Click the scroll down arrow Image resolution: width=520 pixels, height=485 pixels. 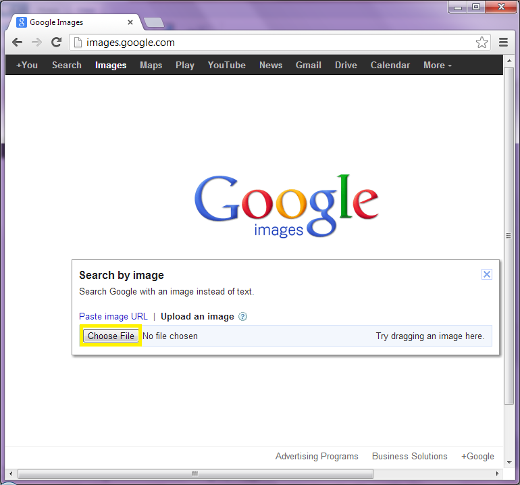point(509,463)
